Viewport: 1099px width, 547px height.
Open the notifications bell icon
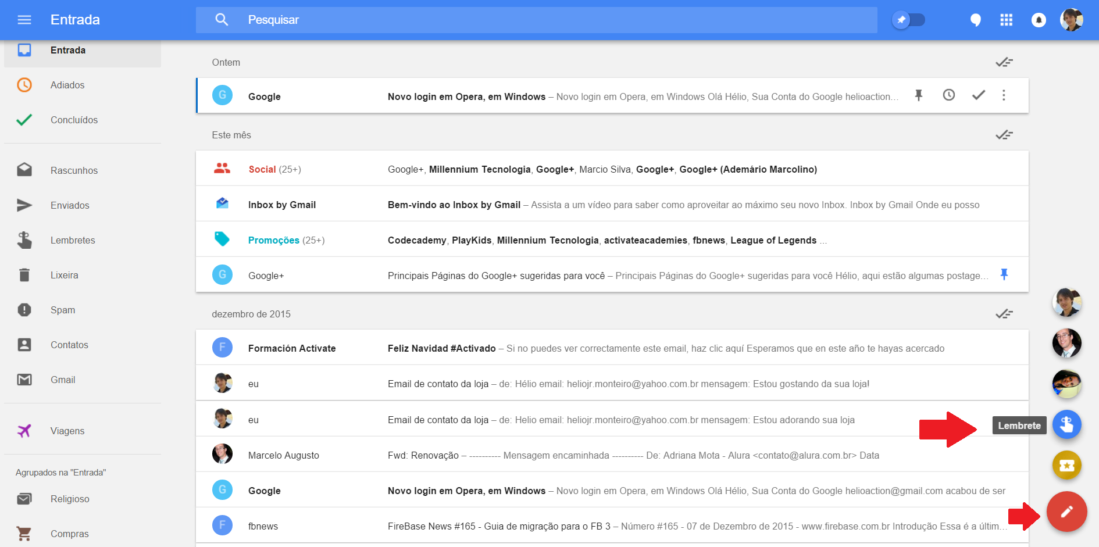click(x=1039, y=20)
